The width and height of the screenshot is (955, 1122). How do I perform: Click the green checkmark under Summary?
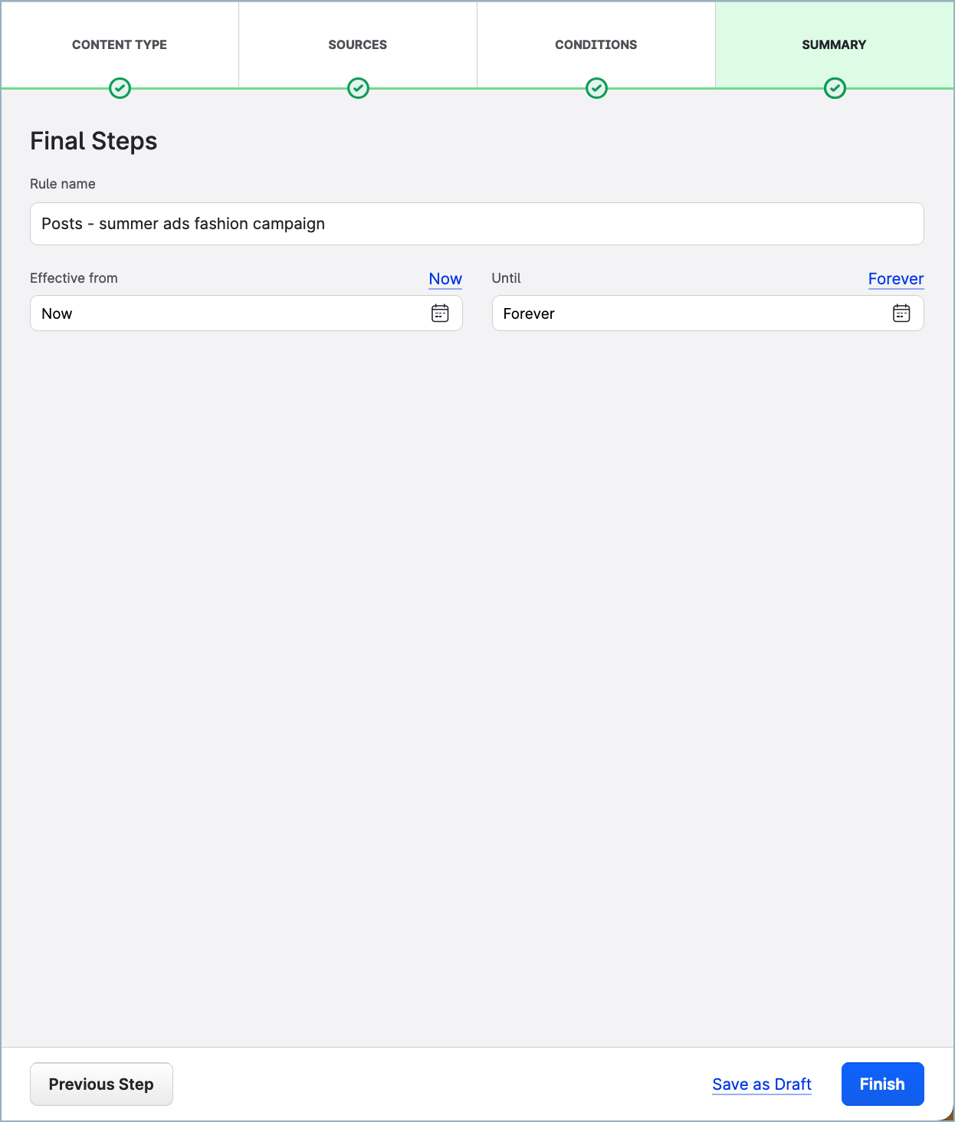[835, 87]
